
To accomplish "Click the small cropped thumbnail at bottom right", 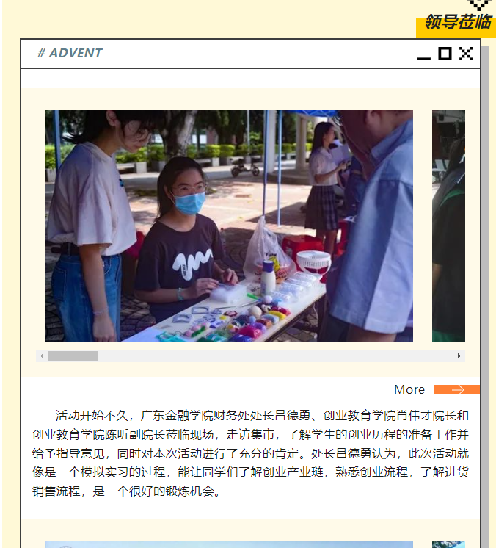I will click(448, 544).
